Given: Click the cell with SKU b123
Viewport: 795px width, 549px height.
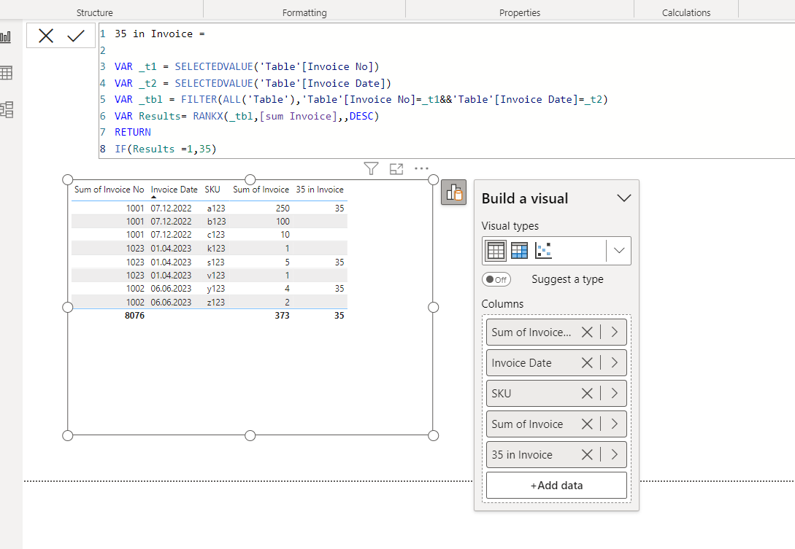Looking at the screenshot, I should [216, 222].
